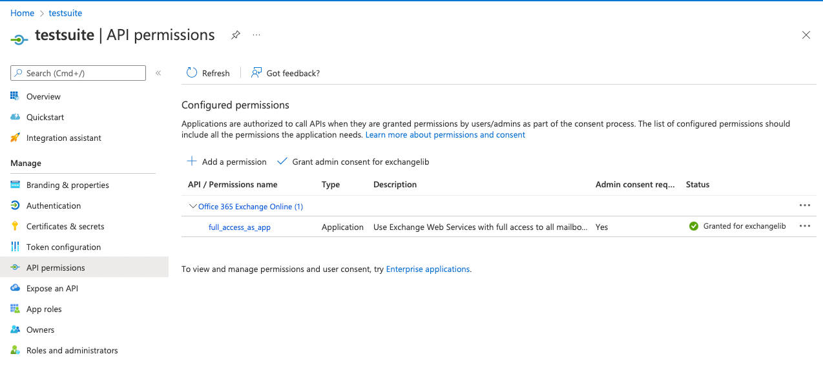Click the 'Application' type cell
Screen dimensions: 823x365
coord(342,227)
